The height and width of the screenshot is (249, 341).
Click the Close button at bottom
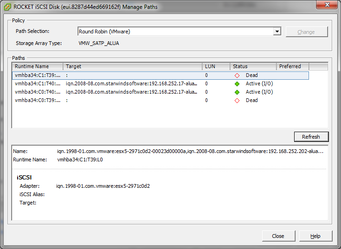[278, 236]
